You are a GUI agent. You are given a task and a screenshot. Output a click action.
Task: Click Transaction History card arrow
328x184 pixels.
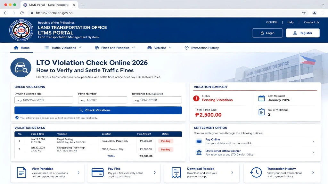(x=313, y=172)
